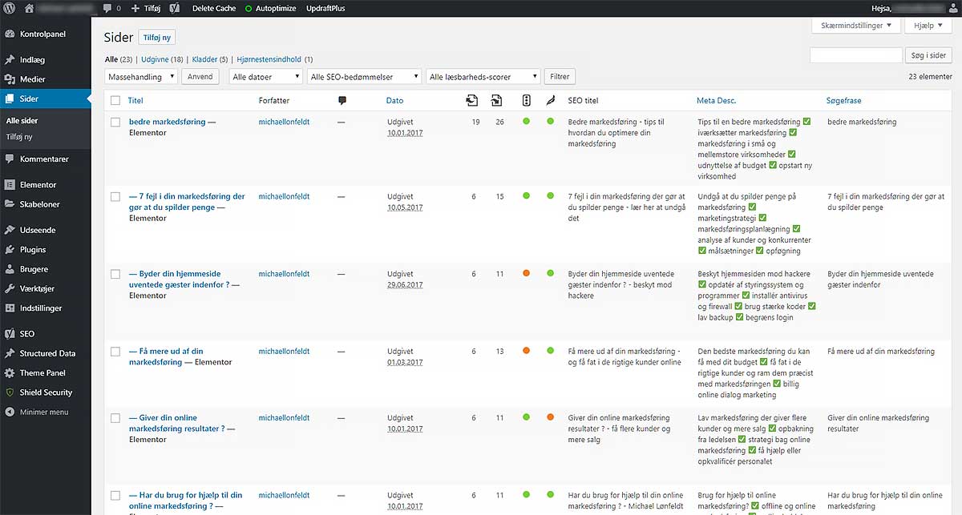This screenshot has width=962, height=515.
Task: Click the Tilføj ny button by Sider heading
Action: click(157, 38)
